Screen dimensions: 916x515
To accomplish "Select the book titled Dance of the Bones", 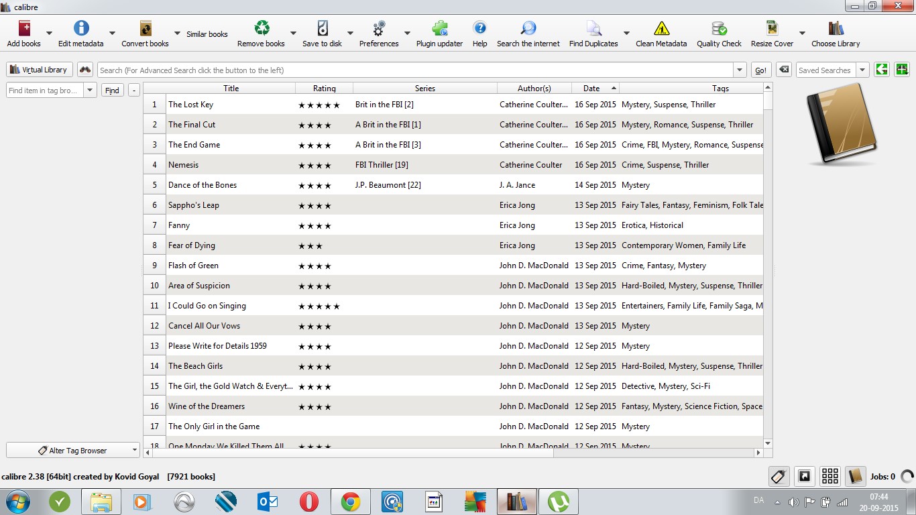I will click(x=203, y=184).
